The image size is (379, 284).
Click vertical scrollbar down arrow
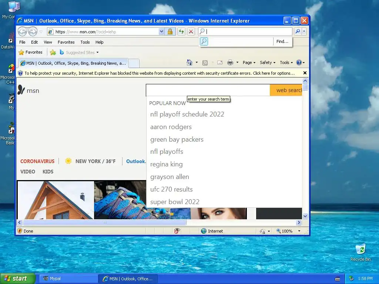(x=305, y=216)
